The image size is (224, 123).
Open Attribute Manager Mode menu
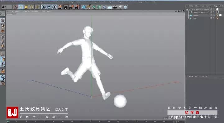point(191,76)
